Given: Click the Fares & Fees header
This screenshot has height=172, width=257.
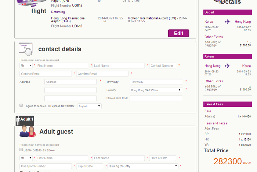Looking at the screenshot, I should point(228,104).
